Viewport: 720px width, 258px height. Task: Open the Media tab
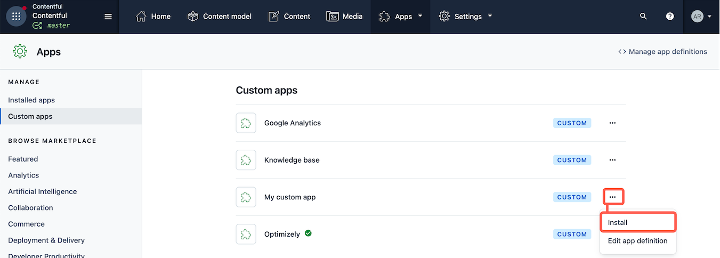point(345,17)
